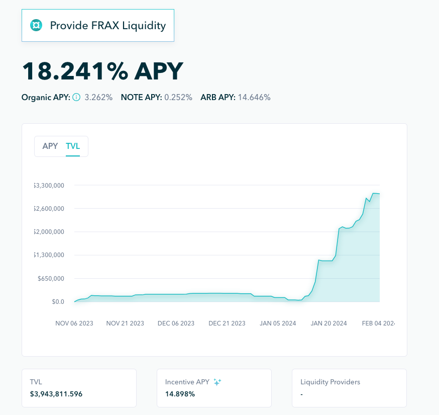This screenshot has width=439, height=415.
Task: Switch to the APY chart tab
Action: click(x=50, y=146)
